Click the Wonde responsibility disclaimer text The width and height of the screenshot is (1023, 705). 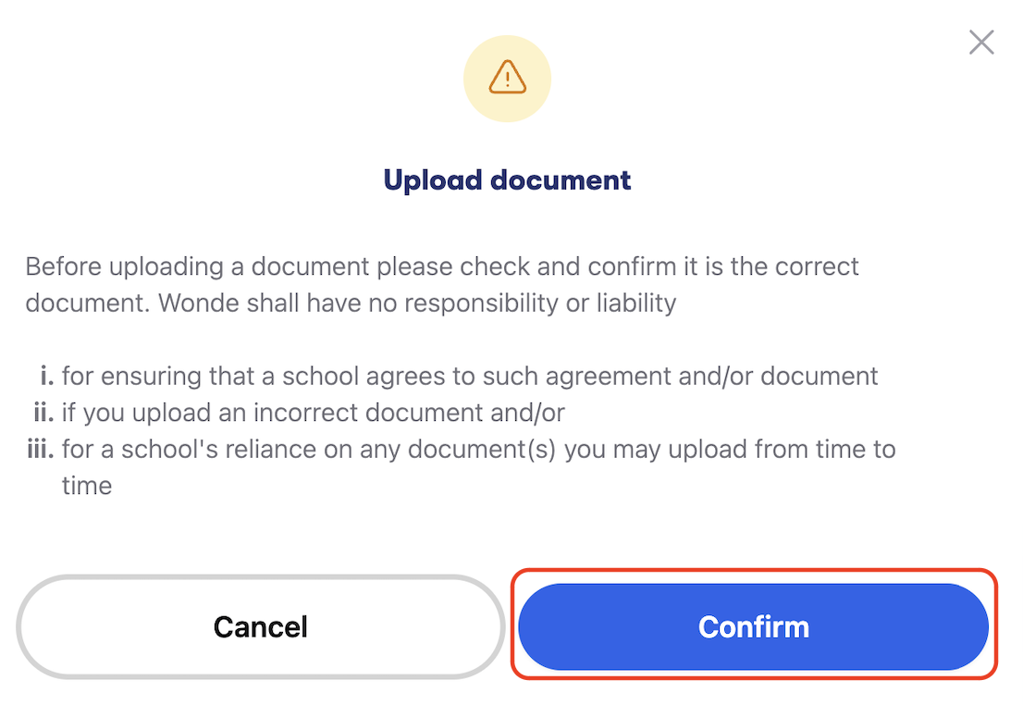coord(441,284)
